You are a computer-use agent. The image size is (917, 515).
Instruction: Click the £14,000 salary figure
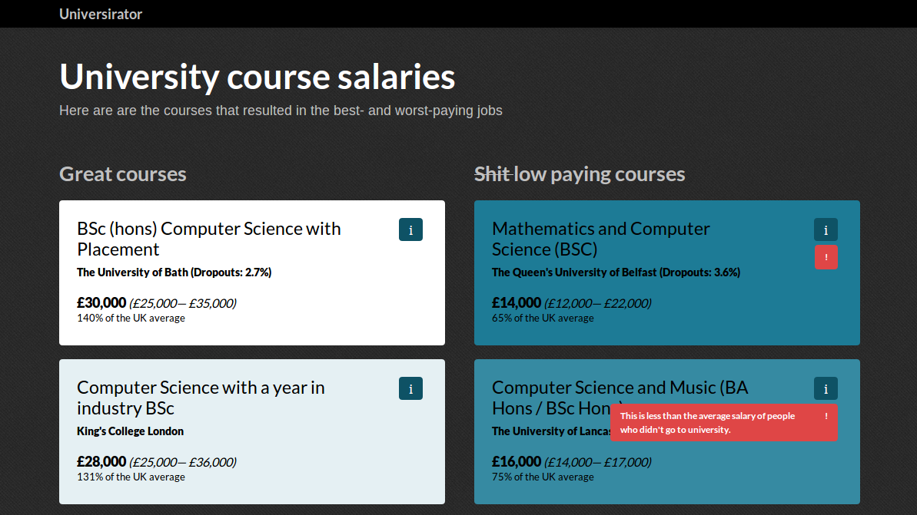[x=517, y=302]
